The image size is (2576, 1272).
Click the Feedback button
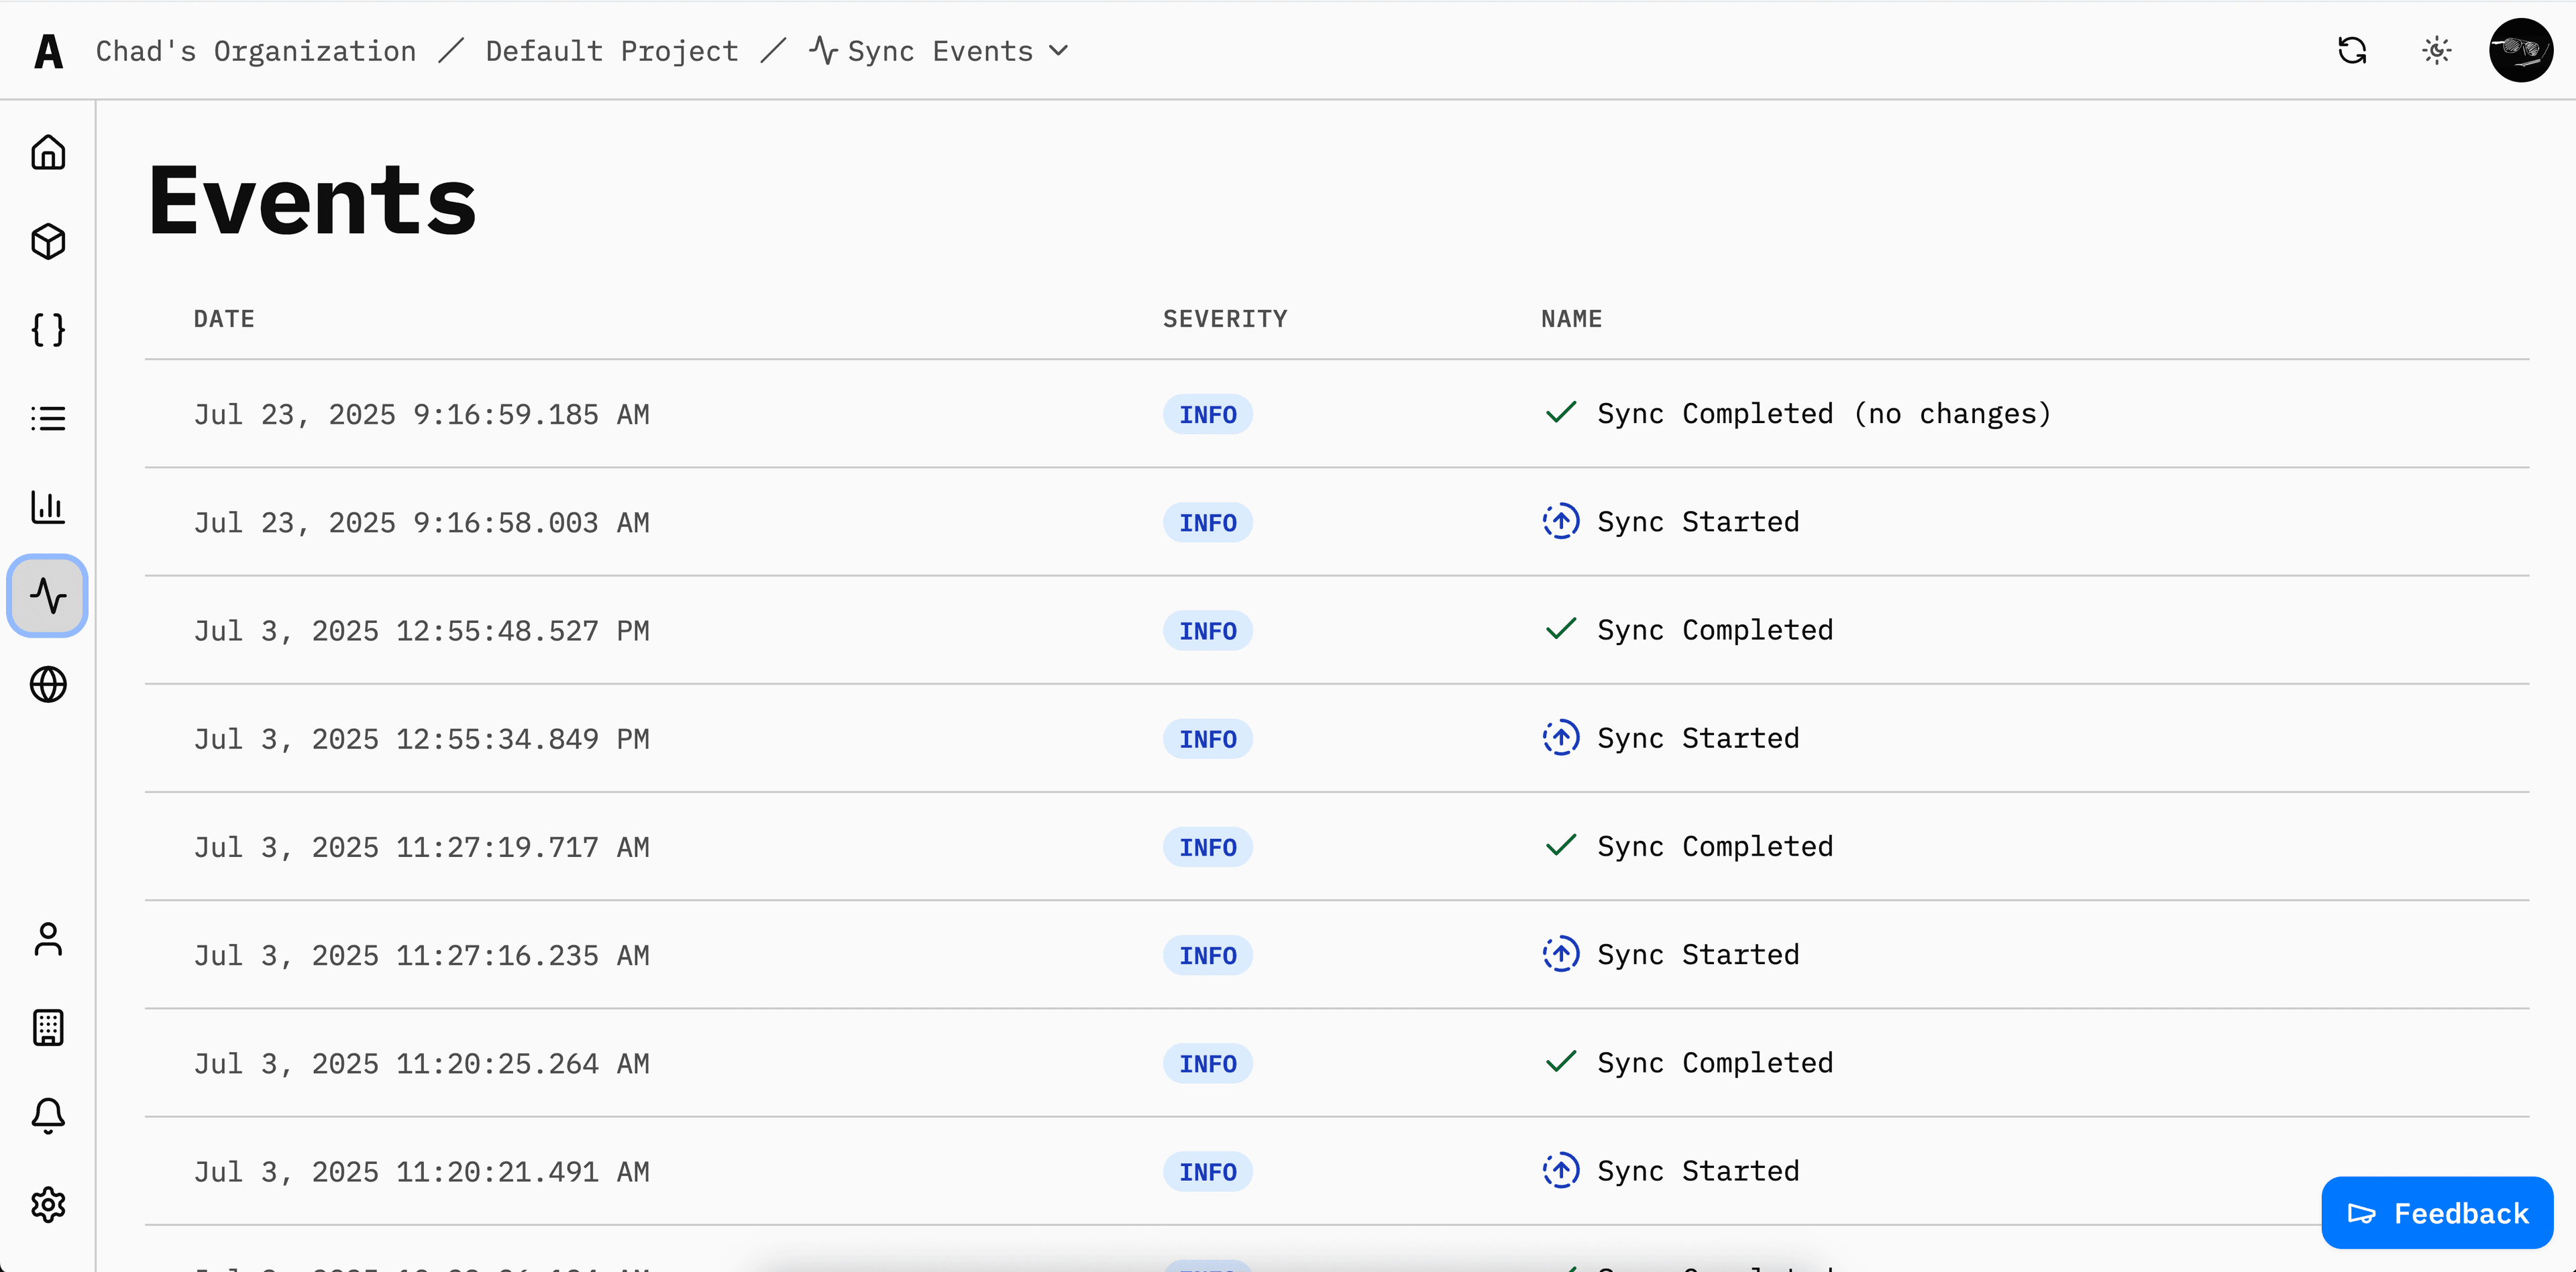pyautogui.click(x=2437, y=1213)
